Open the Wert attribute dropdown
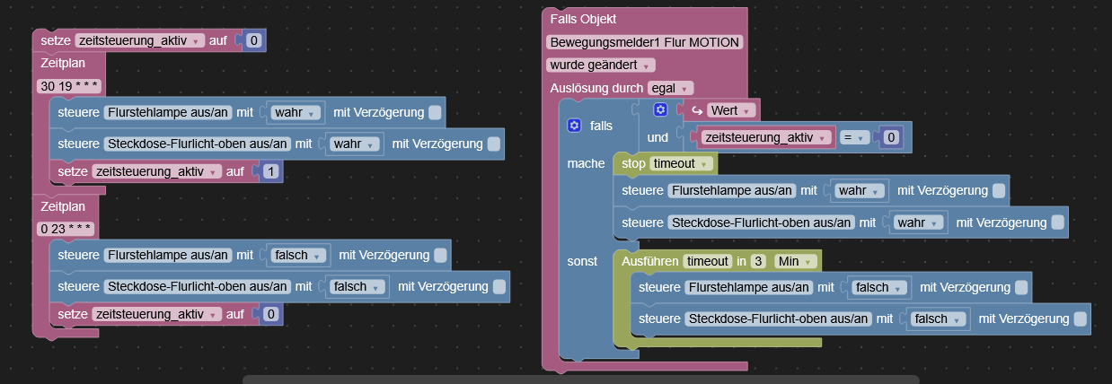 [731, 110]
